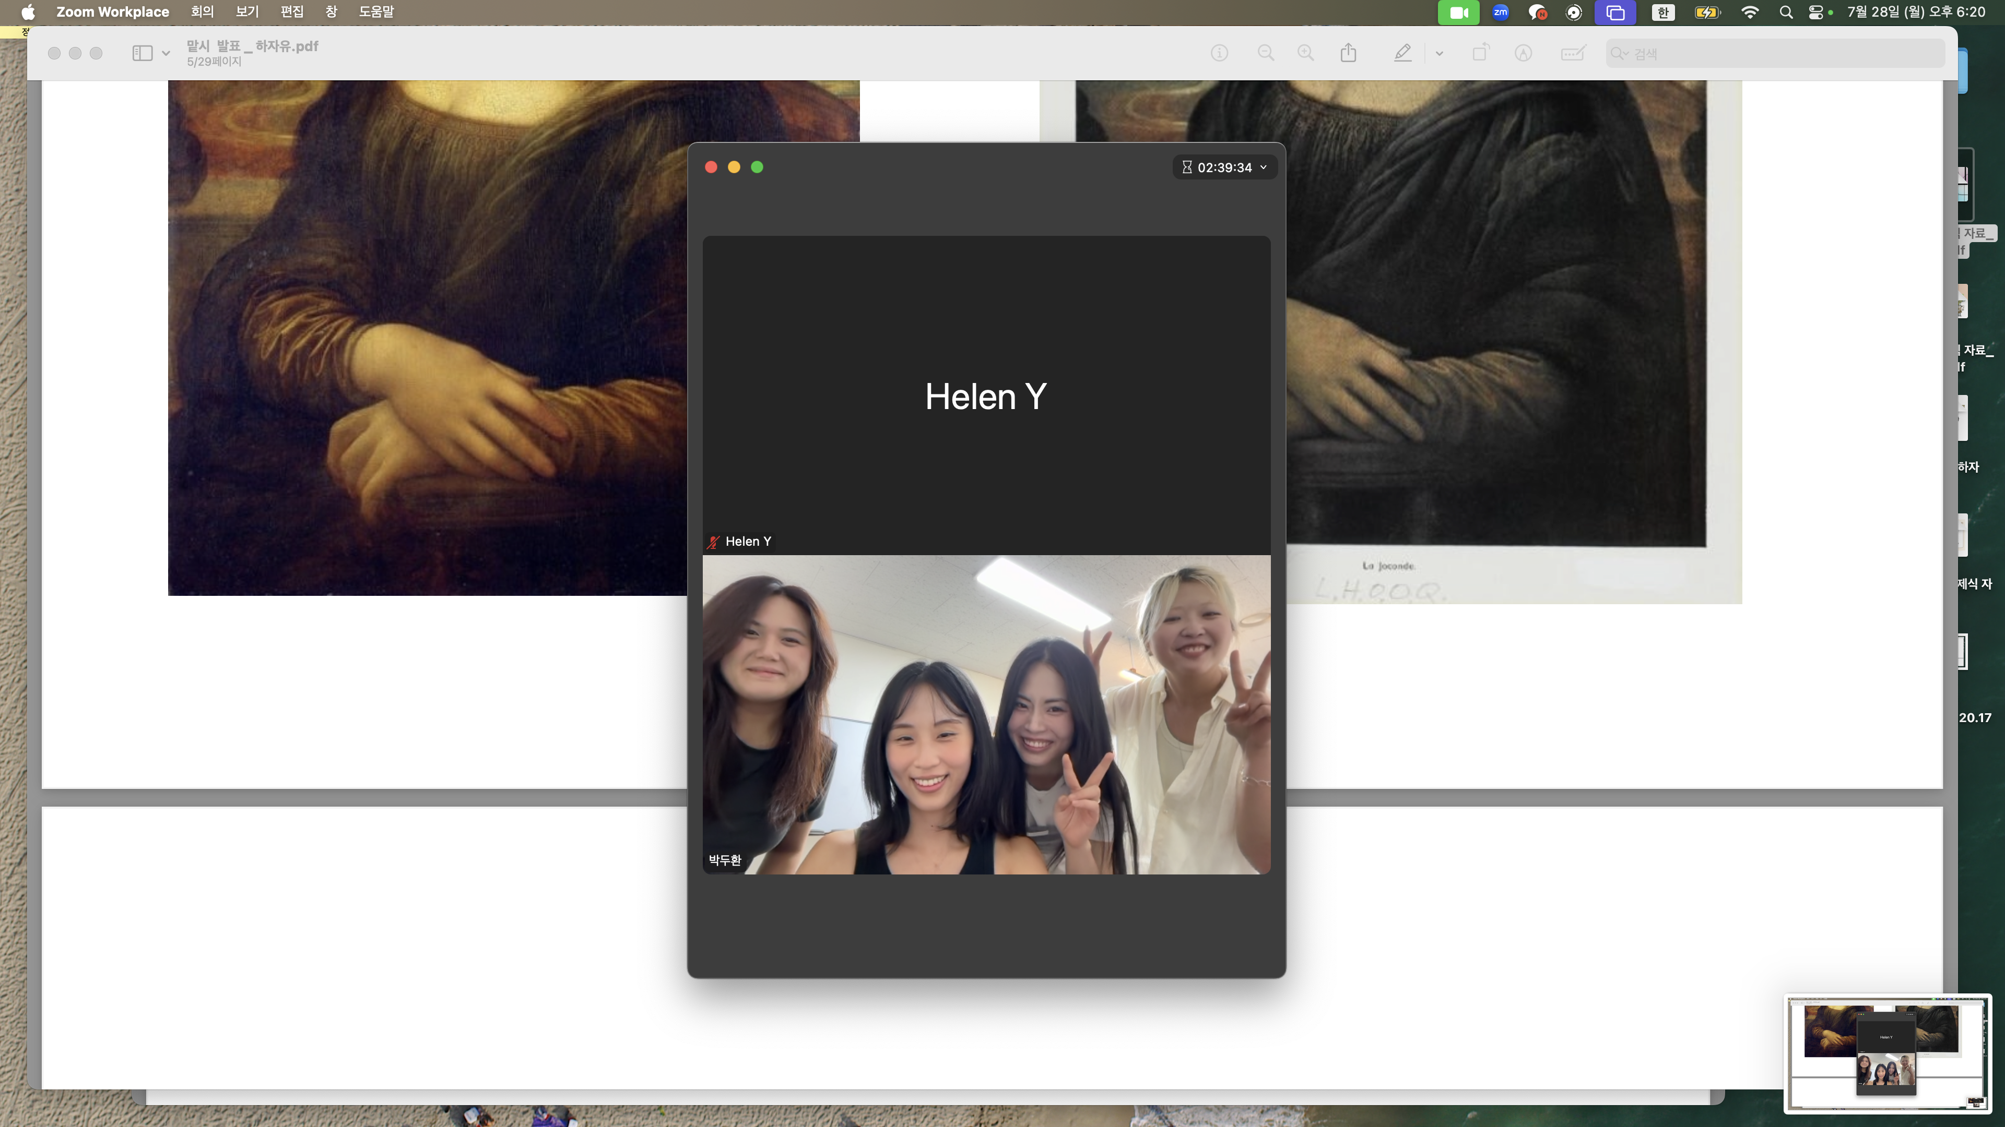Click the 검색 search field in Preview
This screenshot has height=1127, width=2005.
pos(1775,53)
